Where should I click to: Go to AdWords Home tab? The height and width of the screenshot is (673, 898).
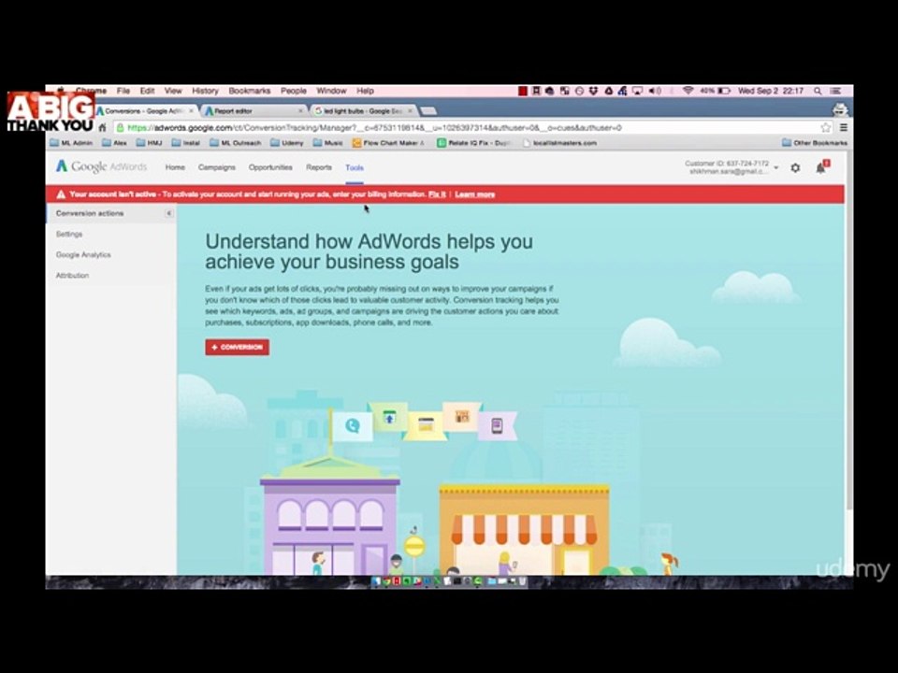tap(175, 167)
